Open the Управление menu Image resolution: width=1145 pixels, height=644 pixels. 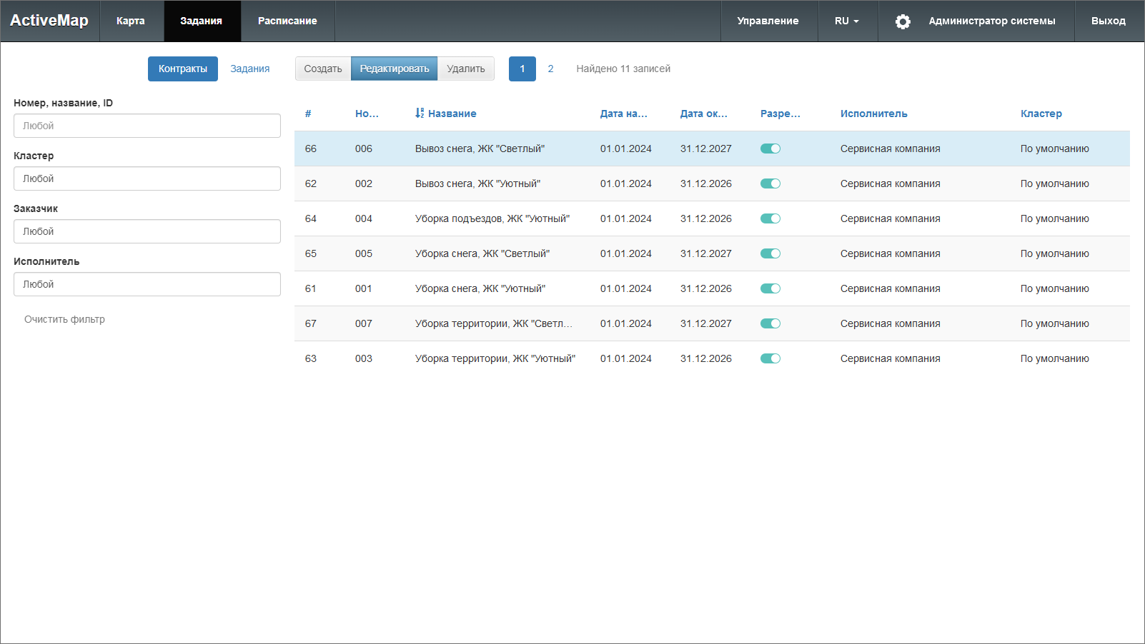click(768, 21)
